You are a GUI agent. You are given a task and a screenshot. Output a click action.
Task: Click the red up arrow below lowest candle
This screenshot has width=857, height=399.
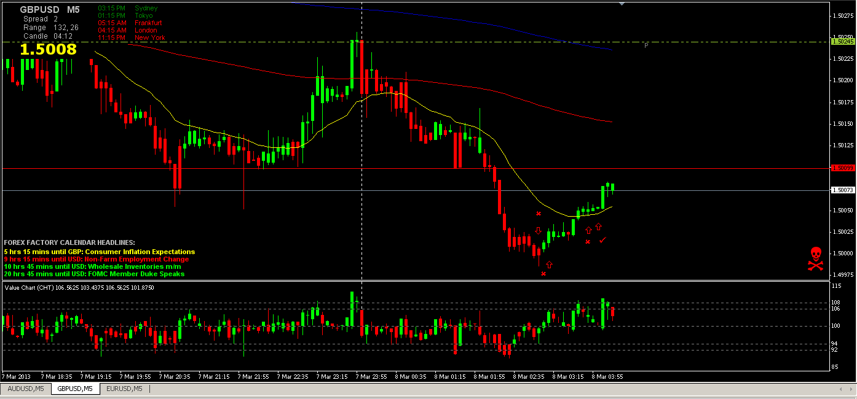pyautogui.click(x=549, y=265)
